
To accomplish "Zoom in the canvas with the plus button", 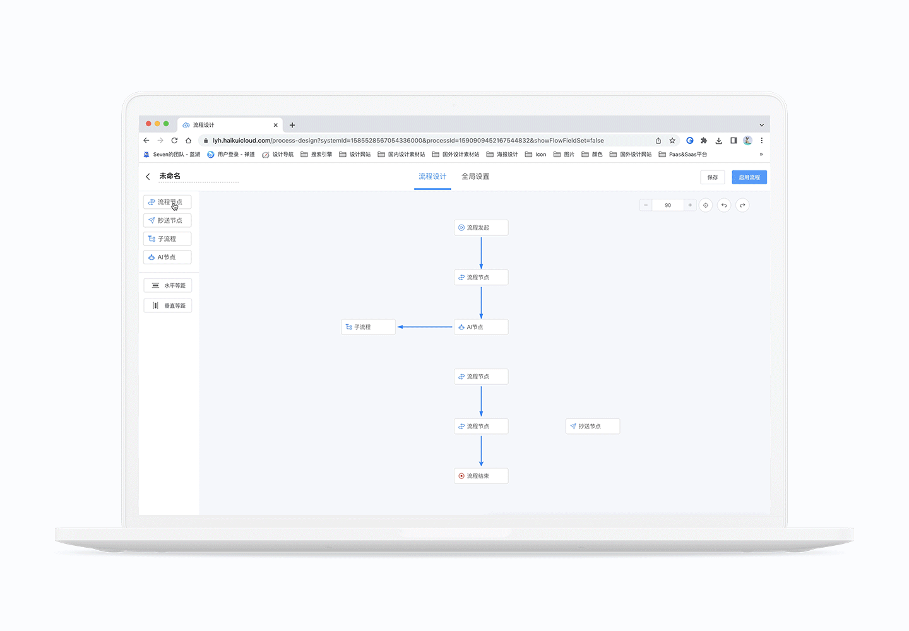I will click(x=690, y=205).
